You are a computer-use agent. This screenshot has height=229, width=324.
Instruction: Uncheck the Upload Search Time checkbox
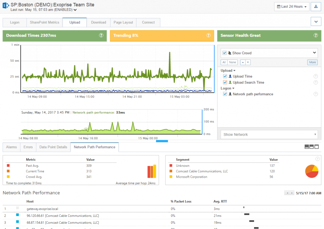(225, 82)
